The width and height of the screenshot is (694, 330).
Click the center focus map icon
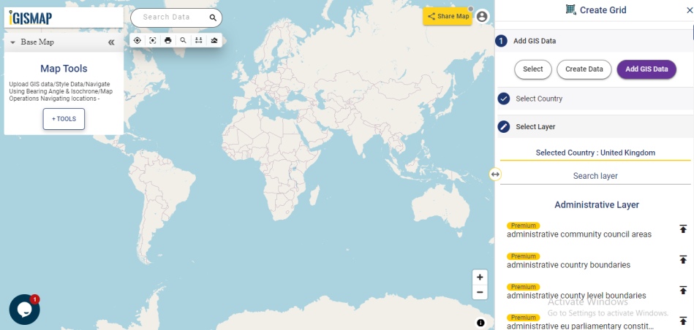[x=153, y=41]
